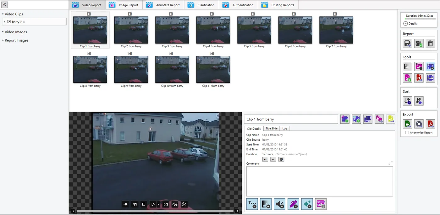The image size is (440, 215).
Task: Open the play options dropdown arrow
Action: pos(158,204)
